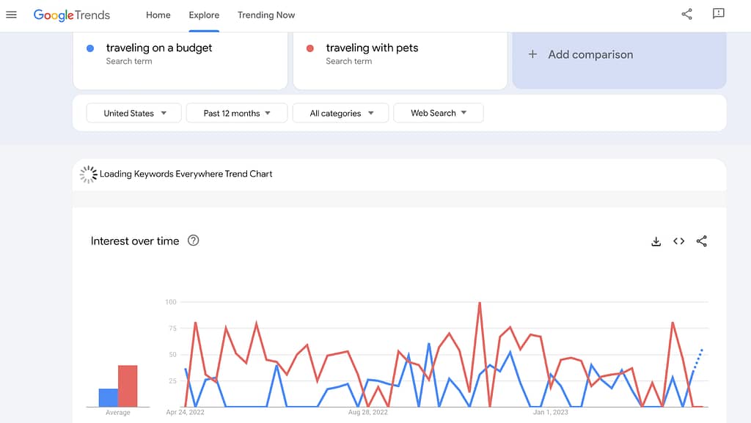
Task: Open the hamburger main menu
Action: click(x=11, y=15)
